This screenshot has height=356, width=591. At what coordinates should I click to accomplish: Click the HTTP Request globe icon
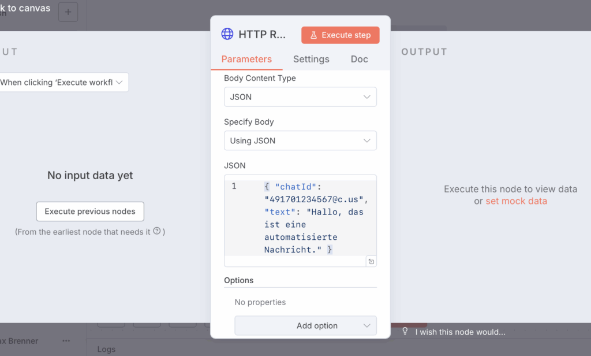coord(227,34)
